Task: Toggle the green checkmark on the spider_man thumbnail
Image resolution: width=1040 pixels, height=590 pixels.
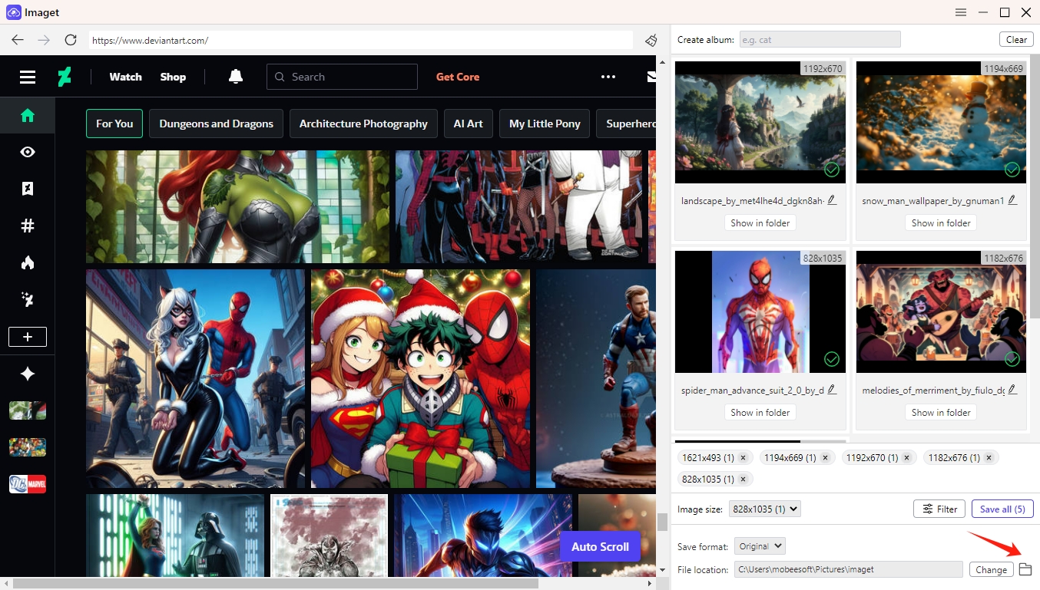Action: (x=831, y=359)
